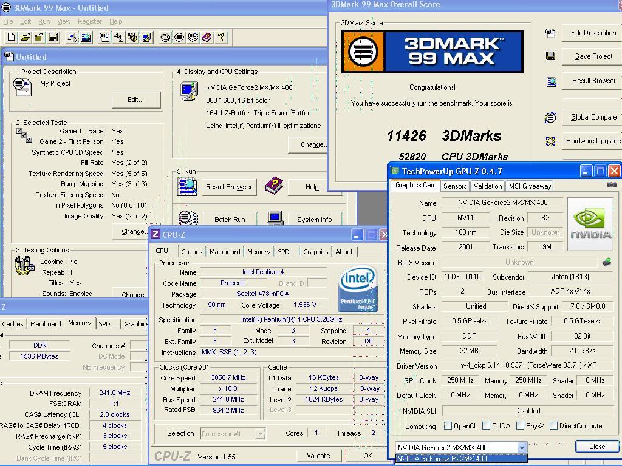Click the Save Project button
Image resolution: width=622 pixels, height=466 pixels.
[593, 56]
